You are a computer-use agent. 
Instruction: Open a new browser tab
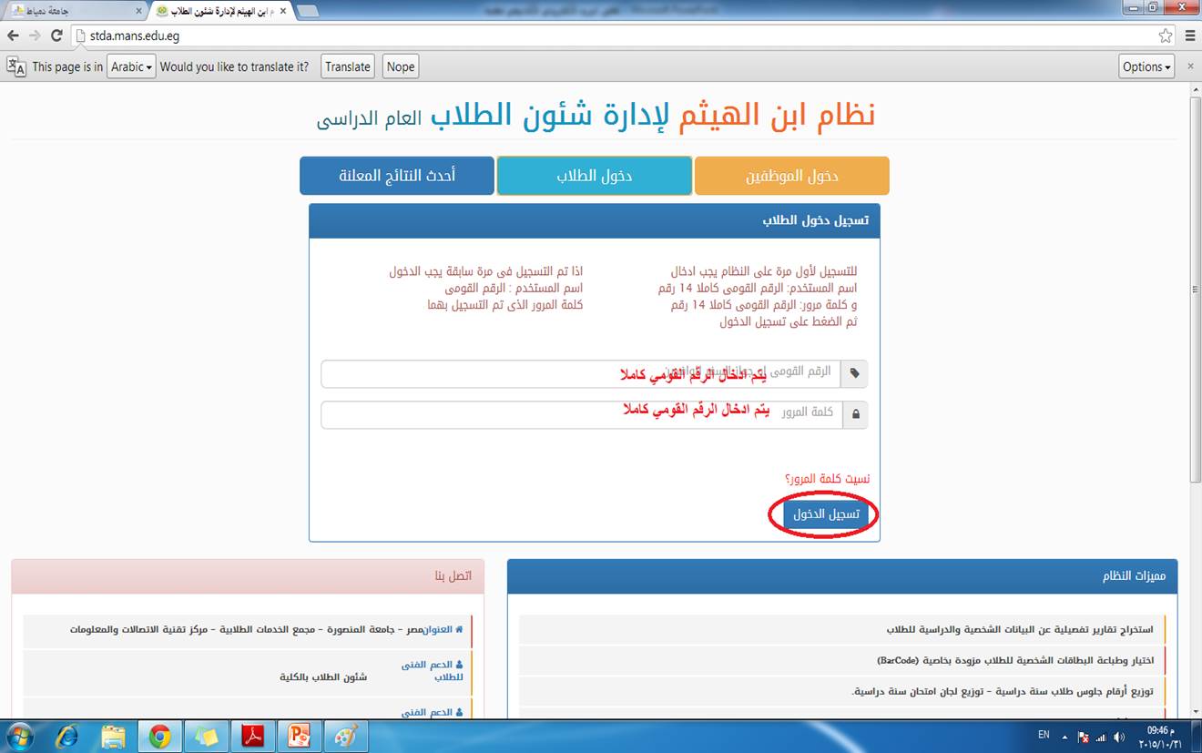(x=308, y=11)
